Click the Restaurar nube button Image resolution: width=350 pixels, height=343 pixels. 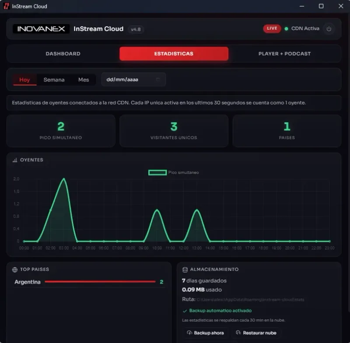point(256,333)
